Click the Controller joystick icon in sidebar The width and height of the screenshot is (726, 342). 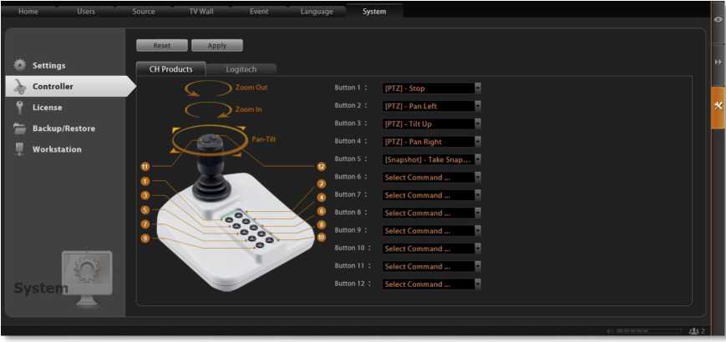(19, 86)
